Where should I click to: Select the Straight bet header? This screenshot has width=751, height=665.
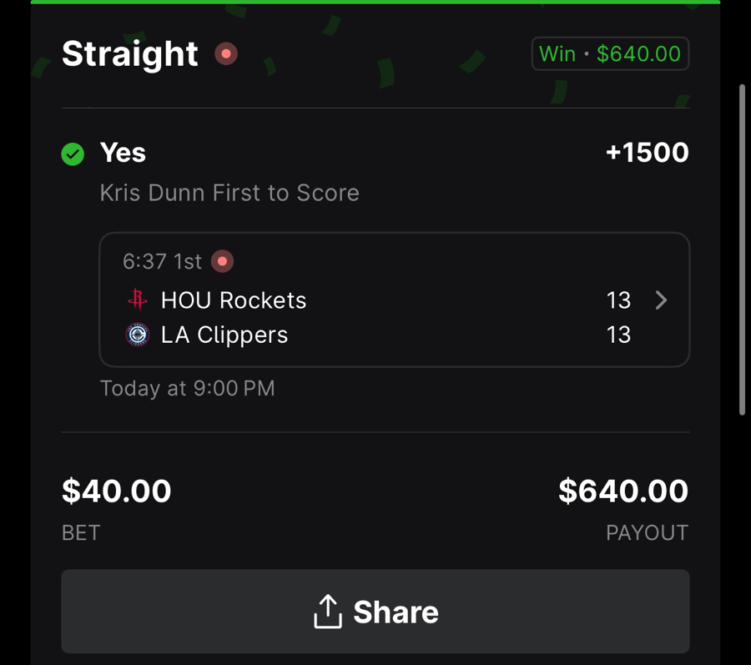click(x=130, y=53)
